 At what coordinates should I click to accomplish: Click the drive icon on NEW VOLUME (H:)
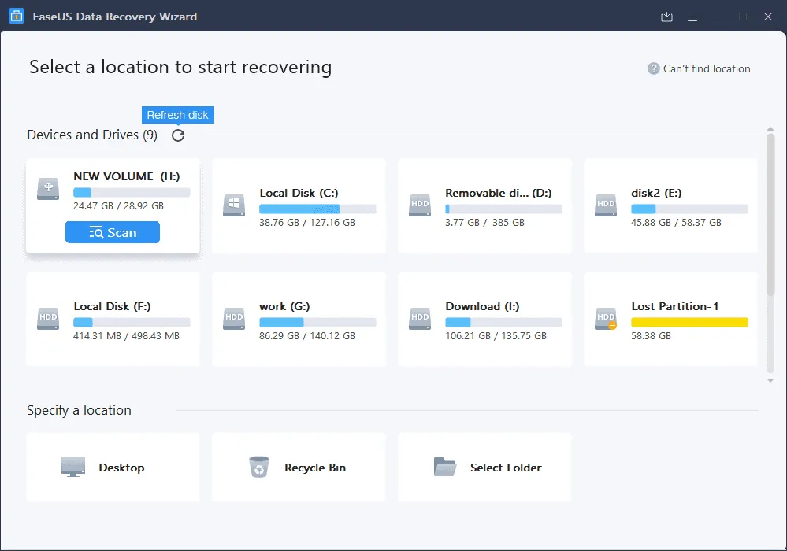tap(47, 189)
